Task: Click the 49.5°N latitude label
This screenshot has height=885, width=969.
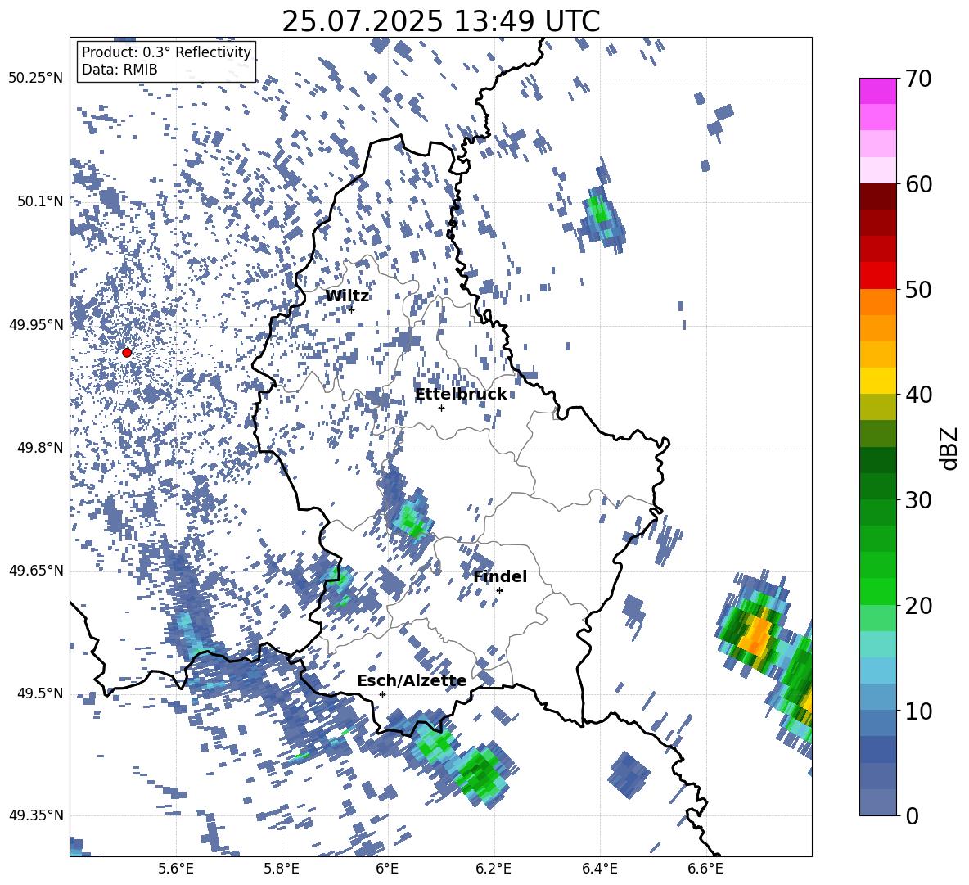Action: pyautogui.click(x=39, y=693)
